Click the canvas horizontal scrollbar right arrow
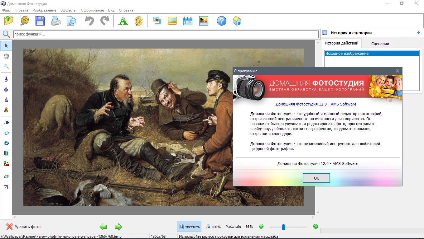The image size is (424, 239). 313,217
